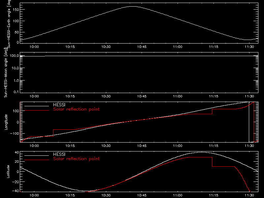The height and width of the screenshot is (198, 264).
Task: Click red Solar reflection point text, Latitude plot
Action: 76,159
